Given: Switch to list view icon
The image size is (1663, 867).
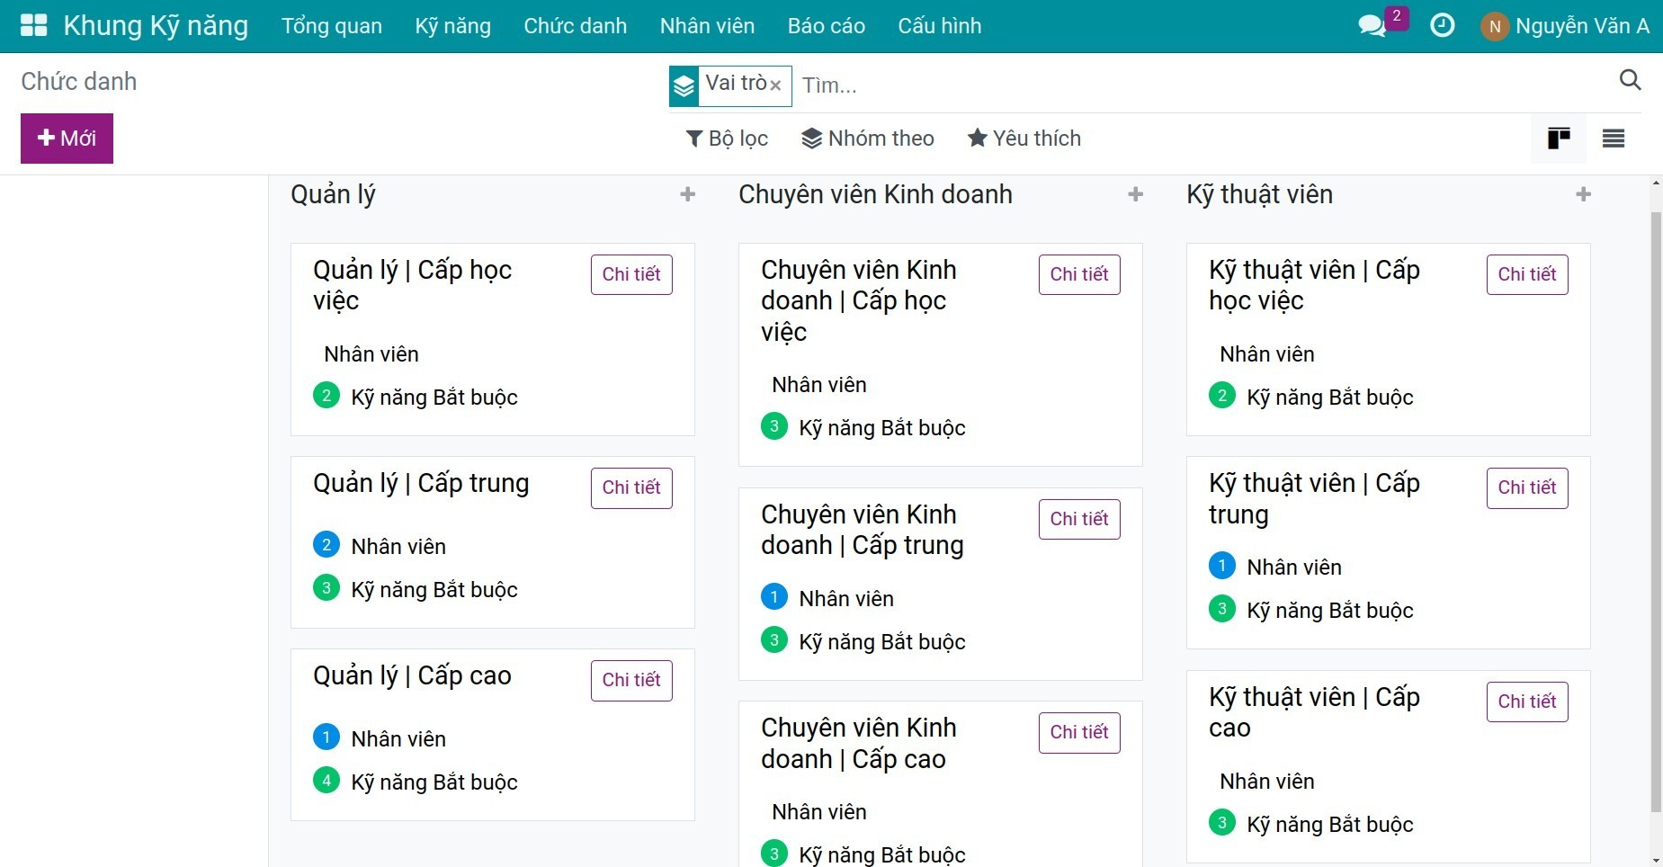Looking at the screenshot, I should (x=1614, y=139).
